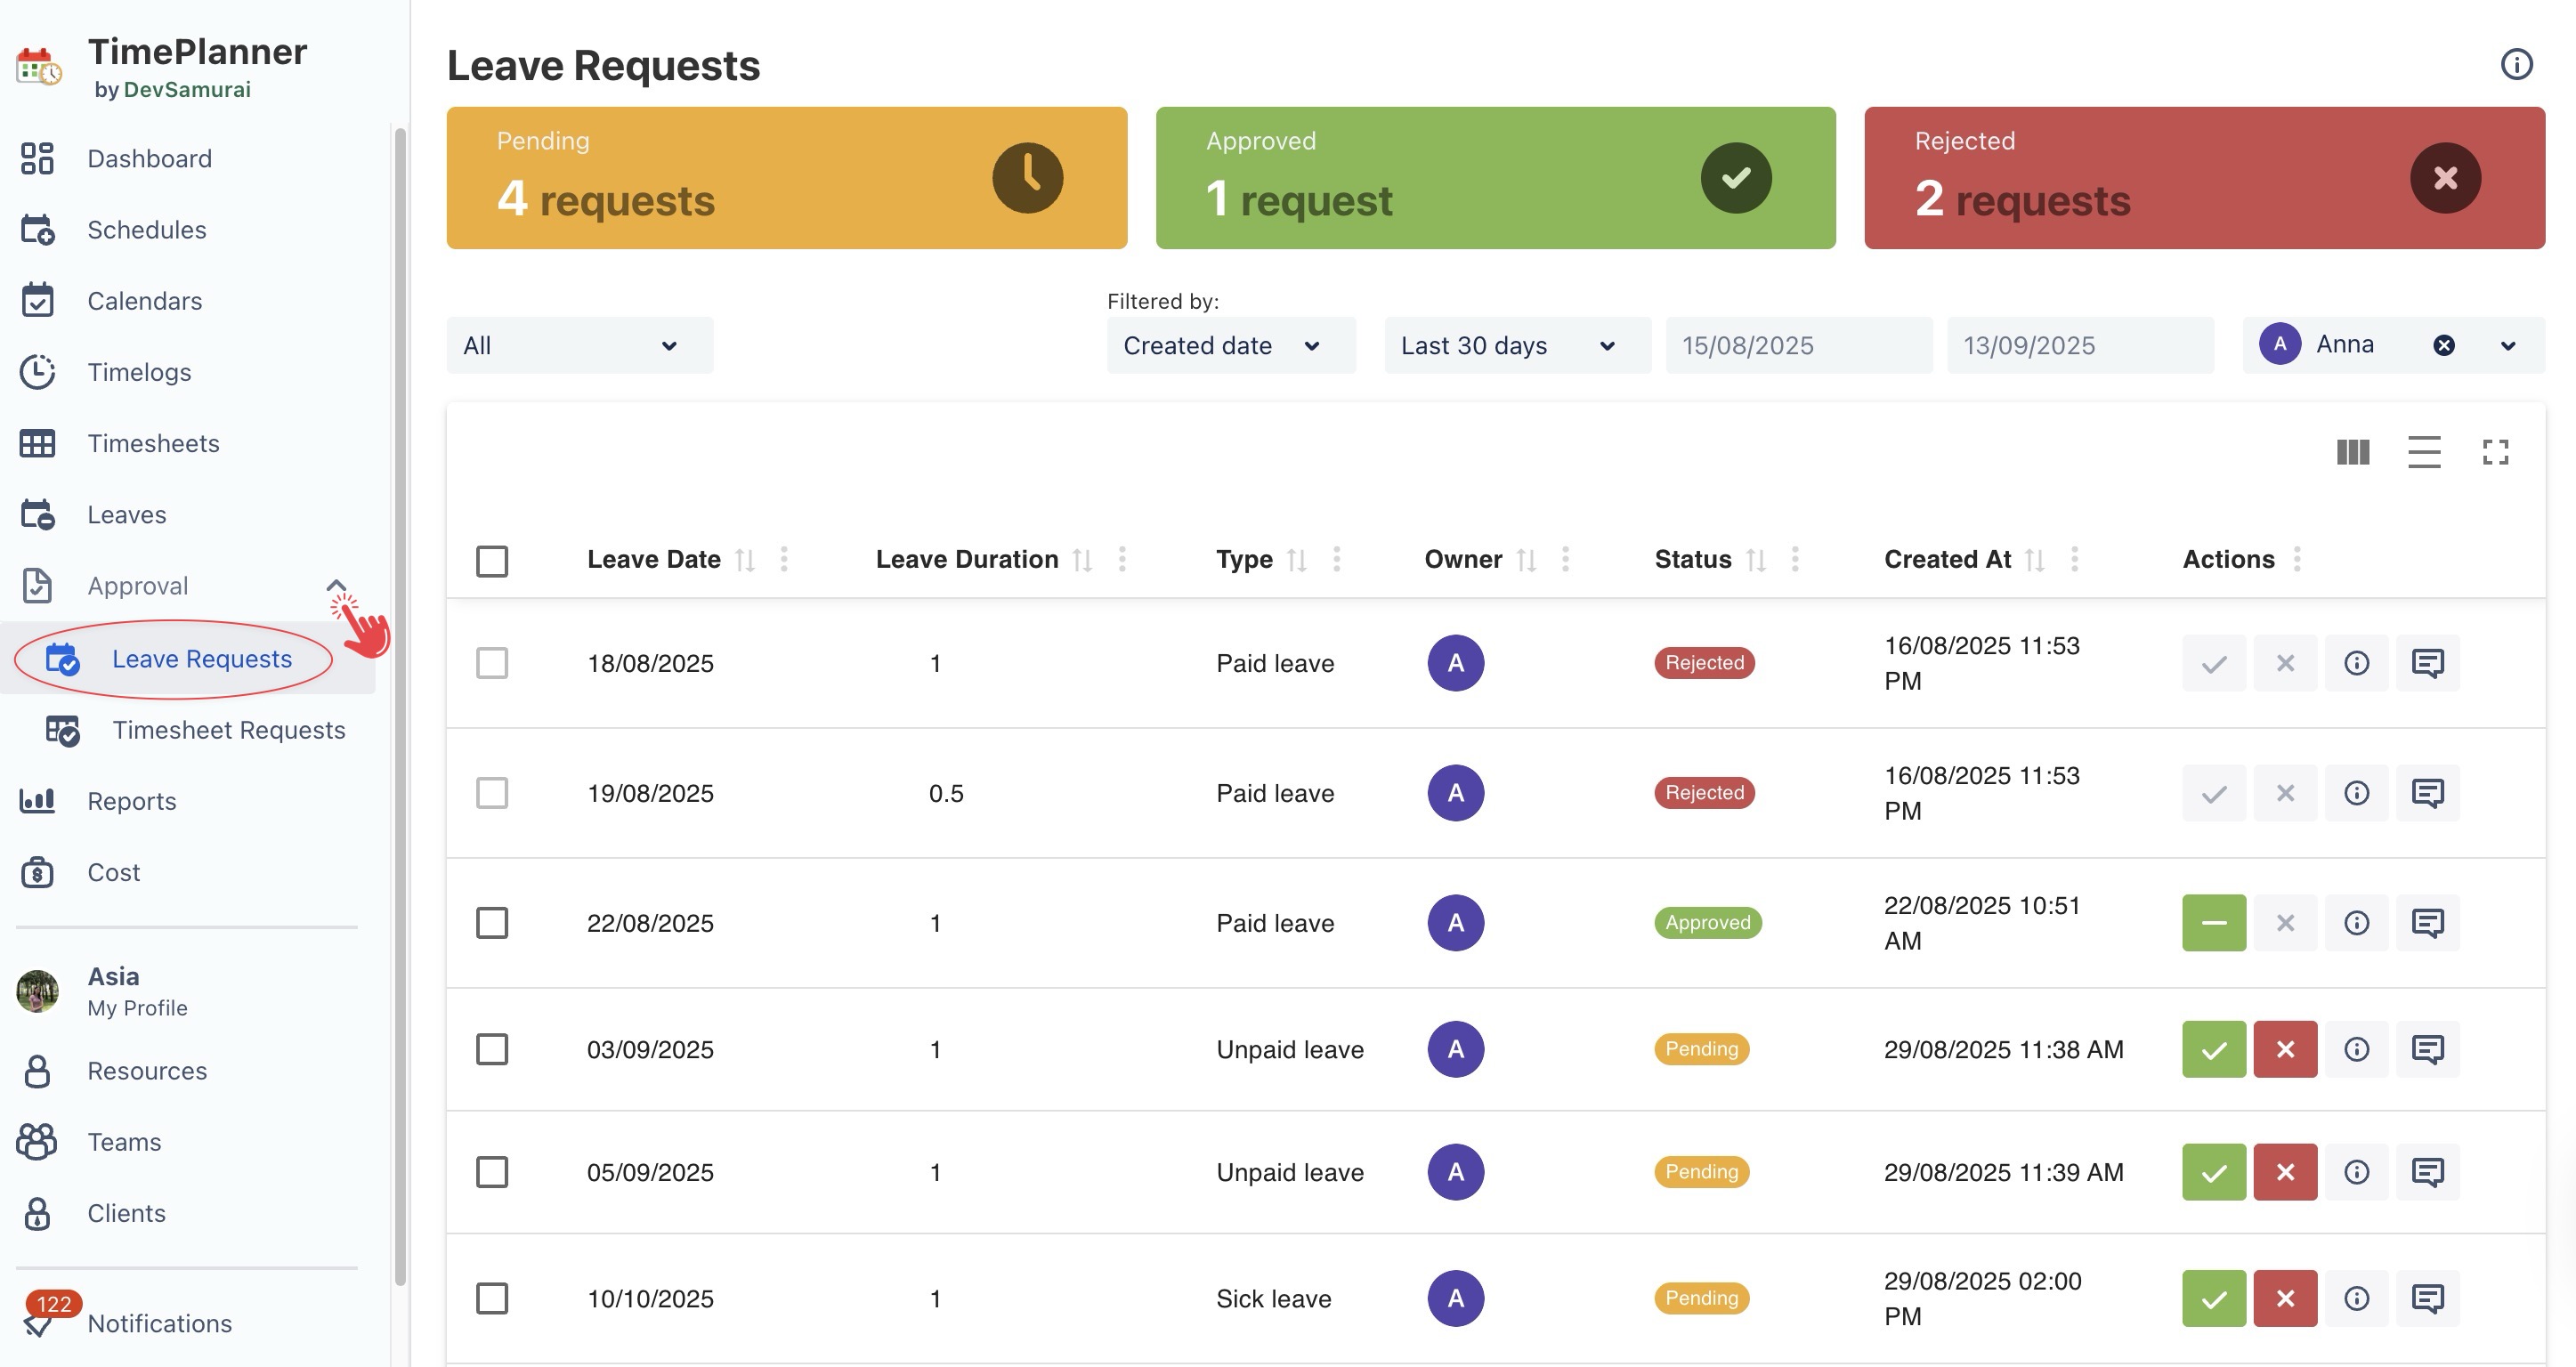
Task: Click the page info icon next to Leave Requests
Action: (x=2516, y=64)
